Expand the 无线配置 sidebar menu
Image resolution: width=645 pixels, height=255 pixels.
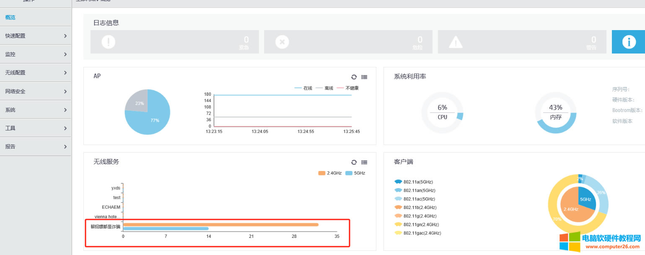point(36,73)
